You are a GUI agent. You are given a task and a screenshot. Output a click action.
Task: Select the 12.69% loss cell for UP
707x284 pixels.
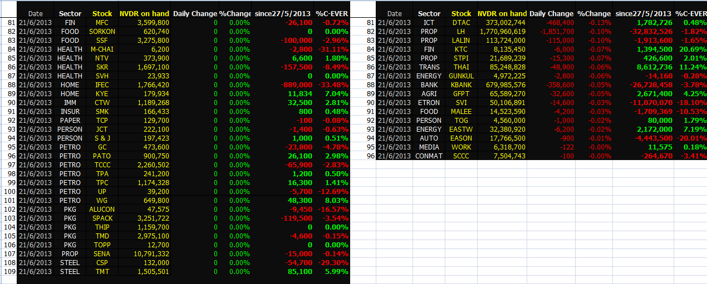332,192
